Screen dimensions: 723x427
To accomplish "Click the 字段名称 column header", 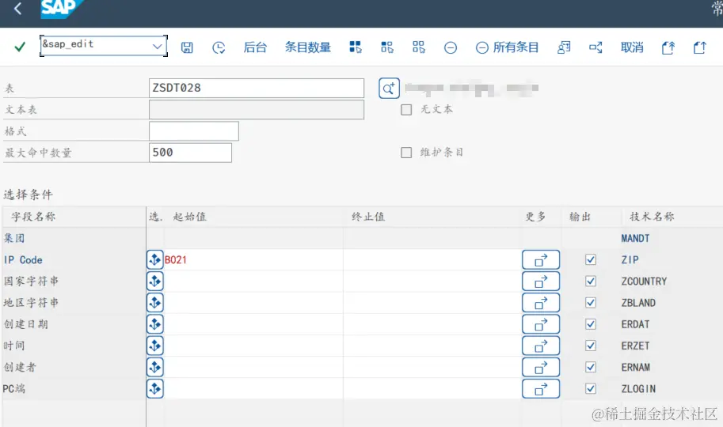I will click(x=33, y=217).
